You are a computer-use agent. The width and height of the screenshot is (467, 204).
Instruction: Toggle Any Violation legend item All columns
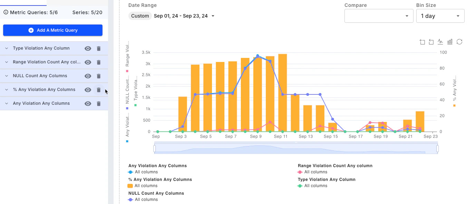click(x=143, y=172)
